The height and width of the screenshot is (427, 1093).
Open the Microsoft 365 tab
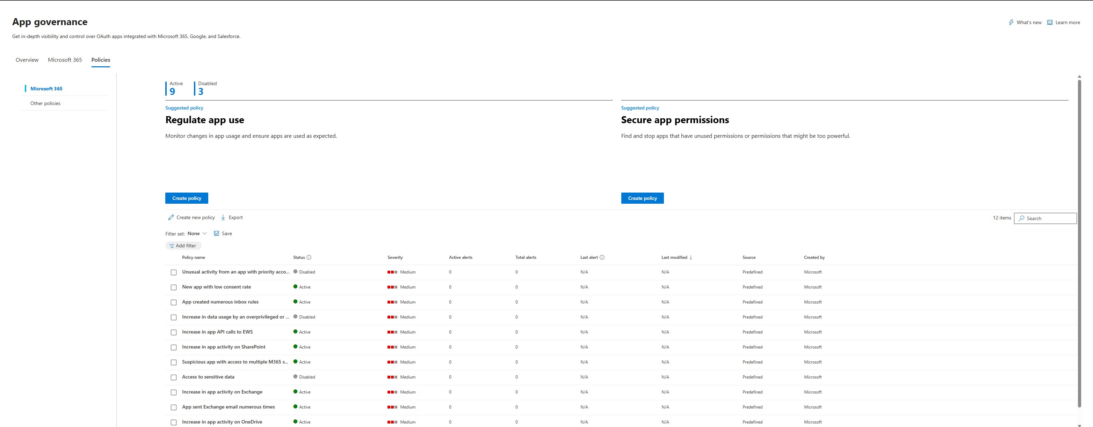coord(65,60)
